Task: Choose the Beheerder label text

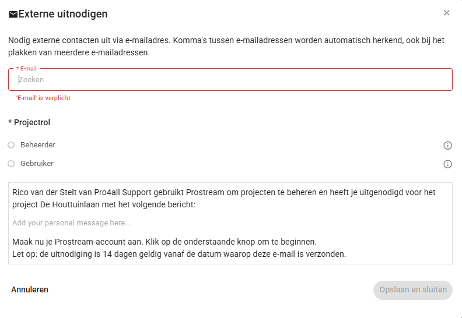Action: [38, 145]
